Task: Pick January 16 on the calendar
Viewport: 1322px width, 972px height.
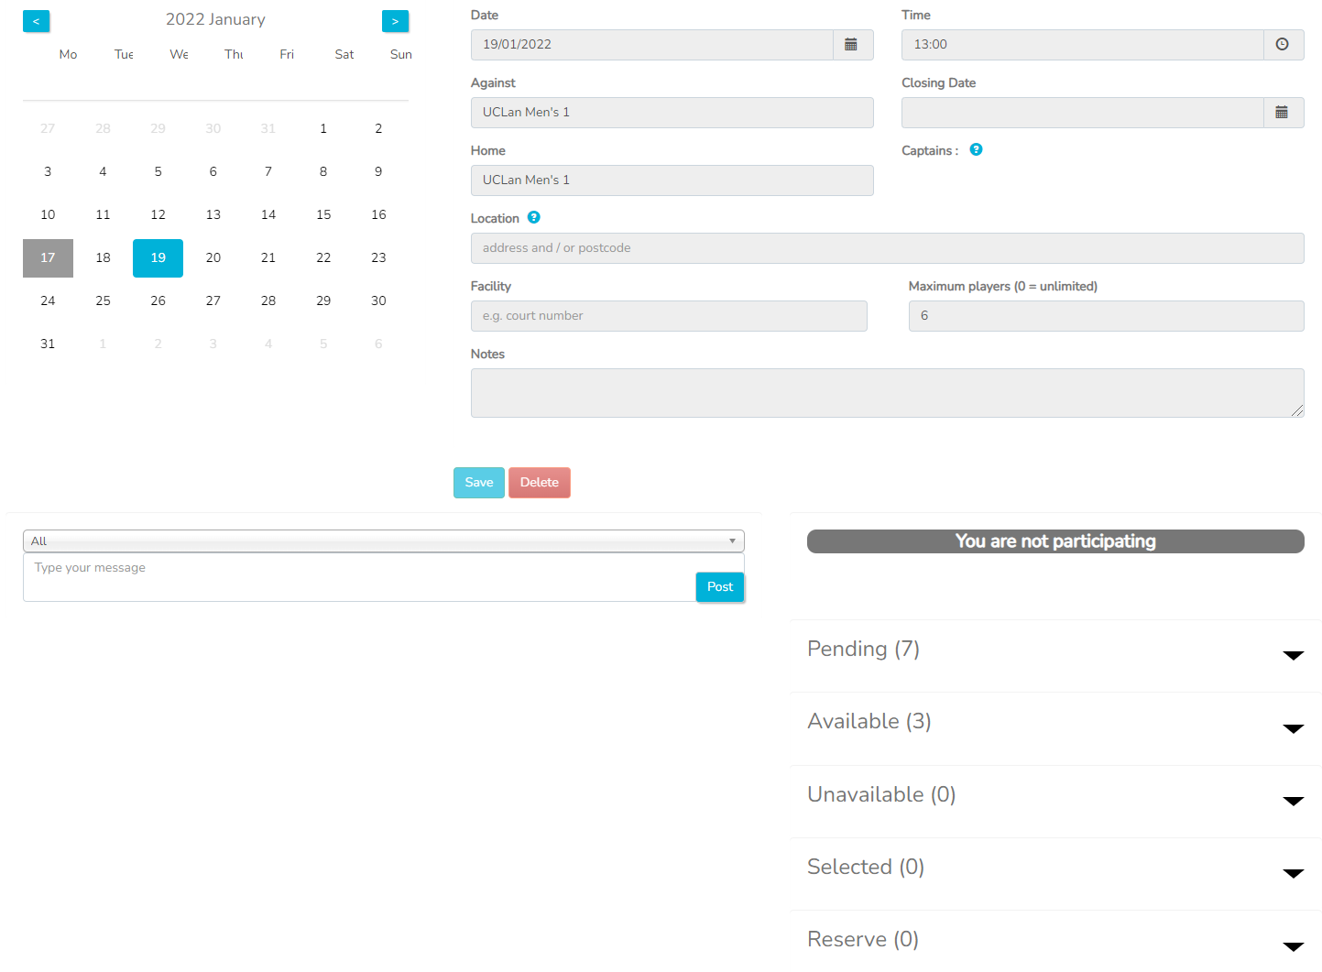Action: (378, 215)
